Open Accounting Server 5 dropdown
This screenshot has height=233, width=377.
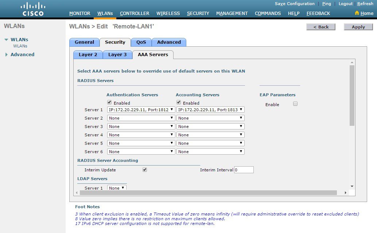click(210, 143)
